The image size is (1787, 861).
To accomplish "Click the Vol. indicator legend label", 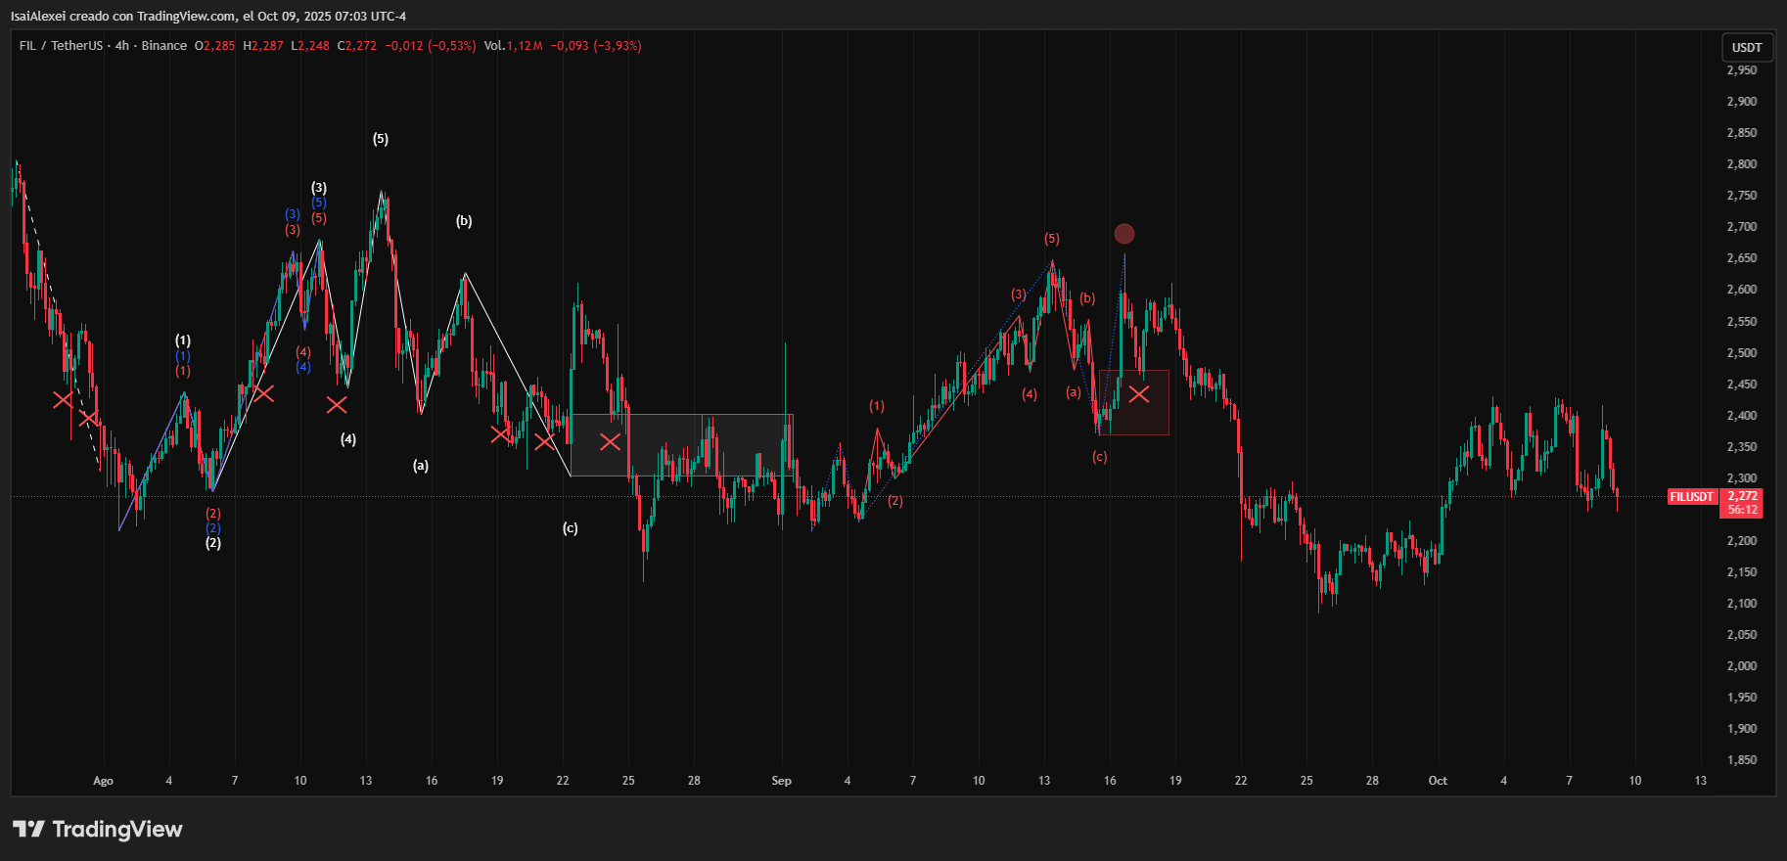I will 494,46.
